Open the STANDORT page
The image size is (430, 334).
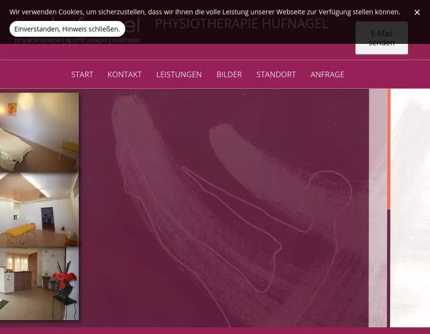point(276,74)
